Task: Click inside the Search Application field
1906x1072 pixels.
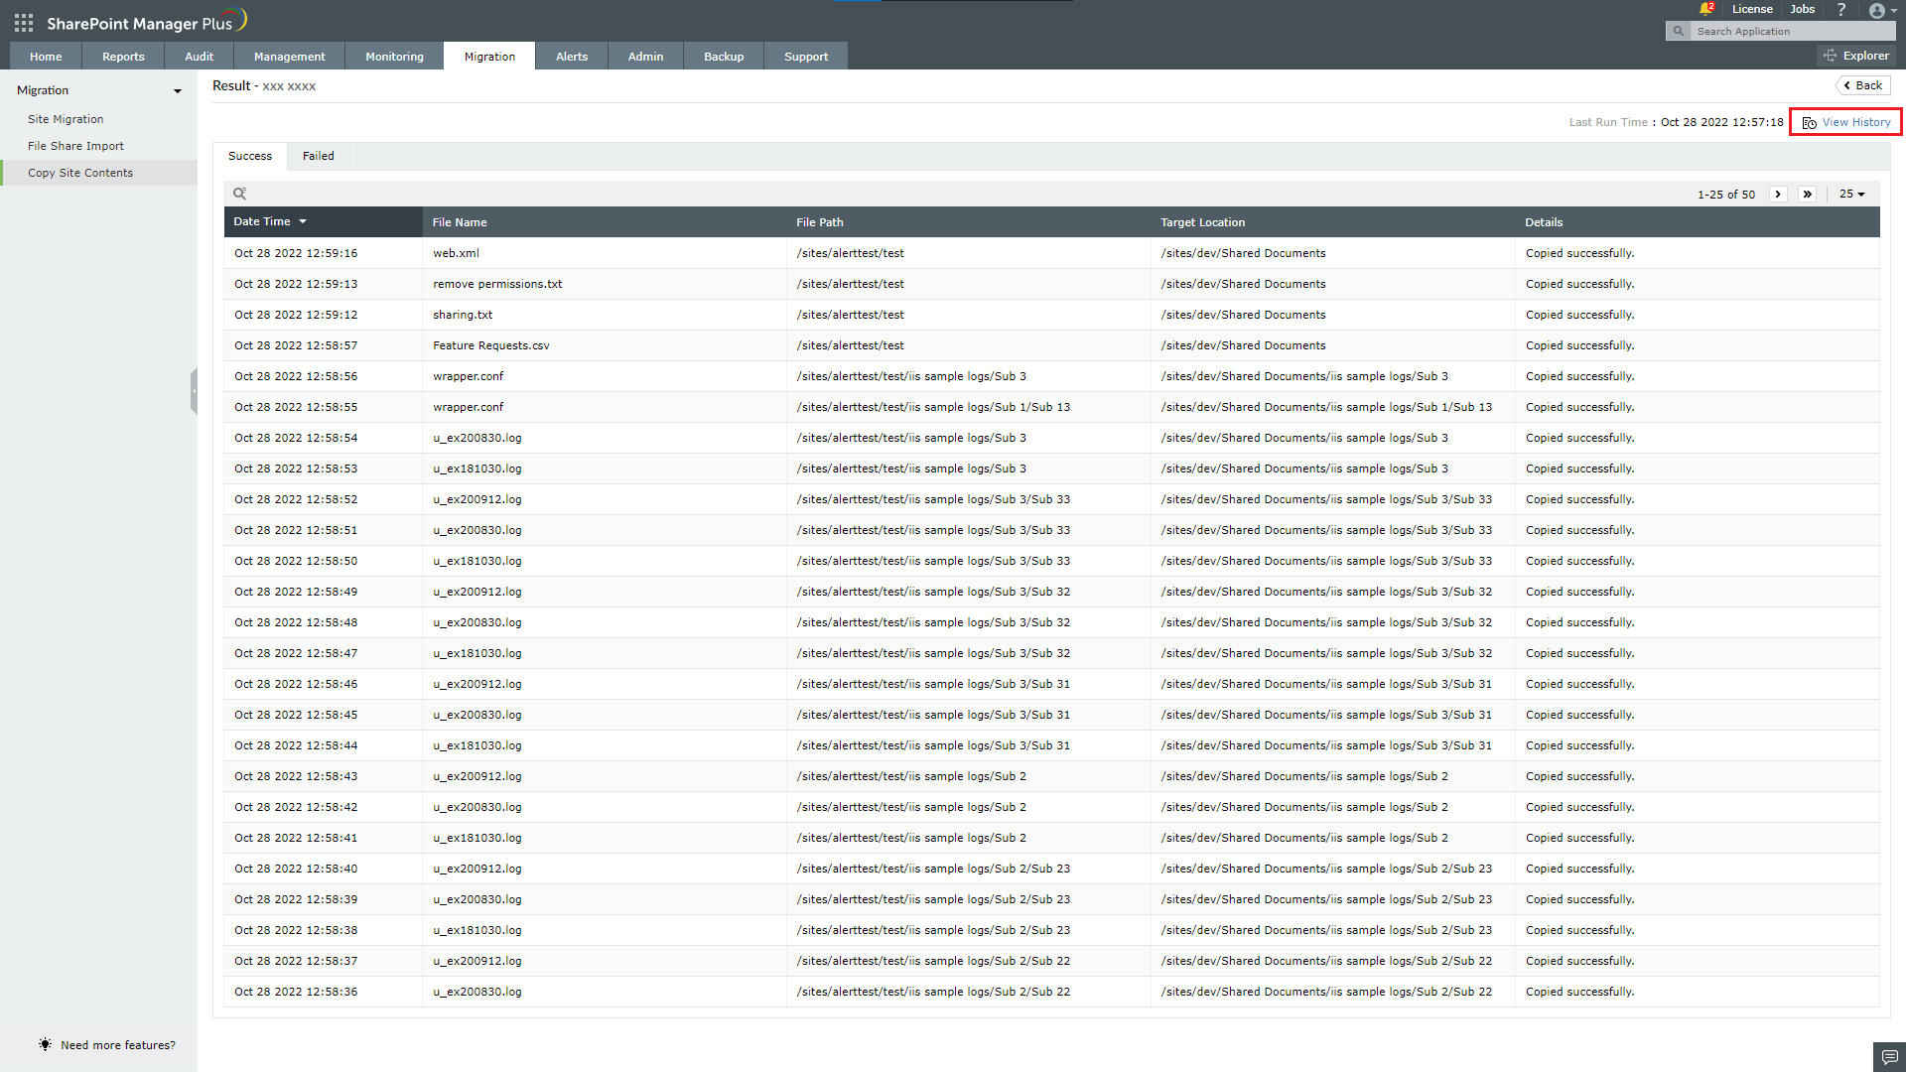Action: [1787, 31]
